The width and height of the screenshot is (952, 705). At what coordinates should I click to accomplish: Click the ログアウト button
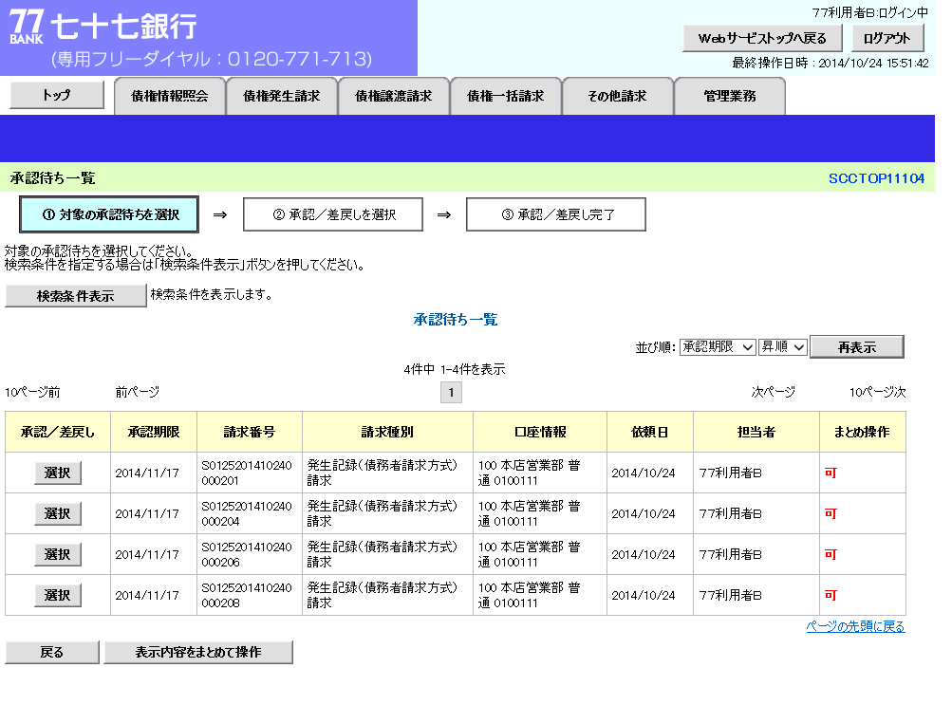887,38
